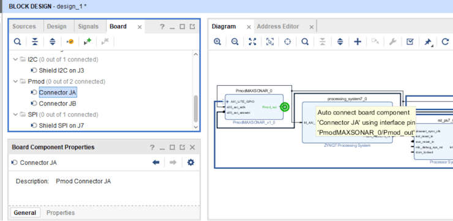Open the Board Component Properties gear settings
This screenshot has width=453, height=221.
(x=190, y=163)
